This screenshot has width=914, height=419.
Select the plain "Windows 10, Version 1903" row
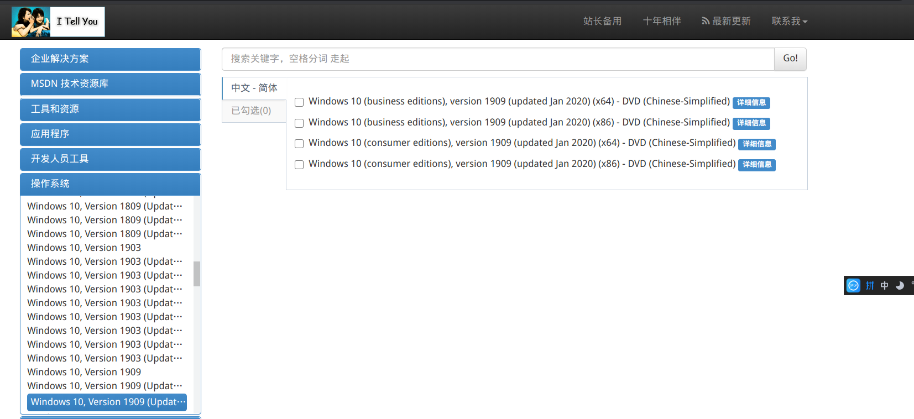tap(84, 248)
